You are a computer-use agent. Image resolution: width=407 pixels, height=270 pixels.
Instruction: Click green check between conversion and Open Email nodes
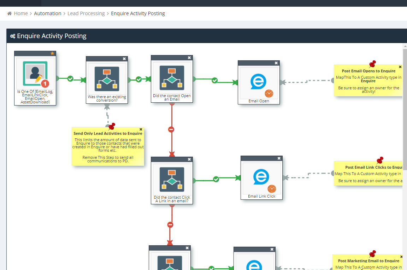tap(139, 79)
